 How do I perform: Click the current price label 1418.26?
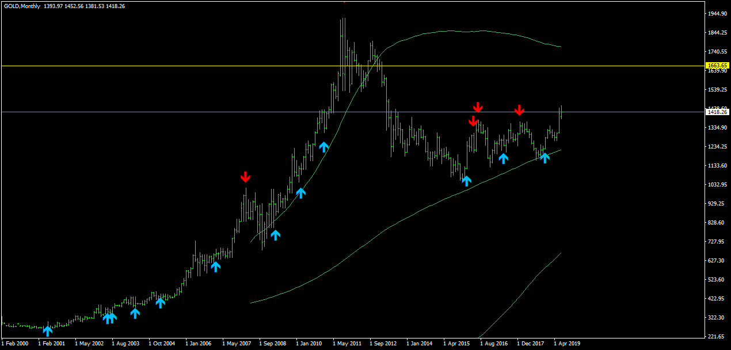tap(718, 112)
